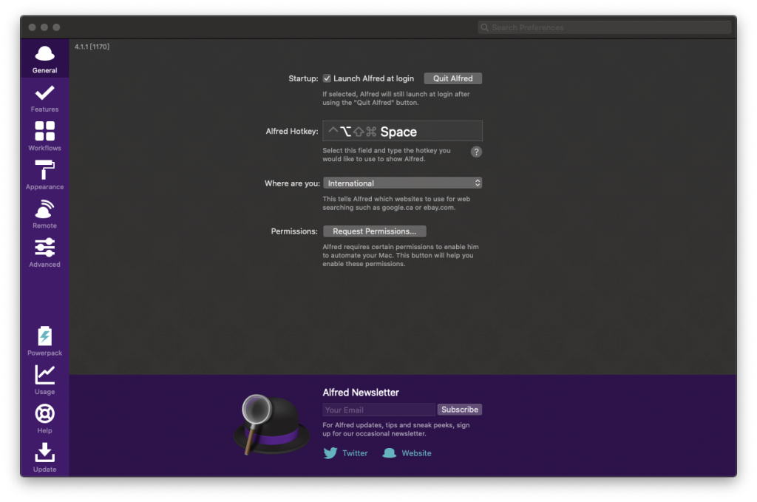Image resolution: width=757 pixels, height=502 pixels.
Task: Click the Twitter bird icon
Action: (x=330, y=453)
